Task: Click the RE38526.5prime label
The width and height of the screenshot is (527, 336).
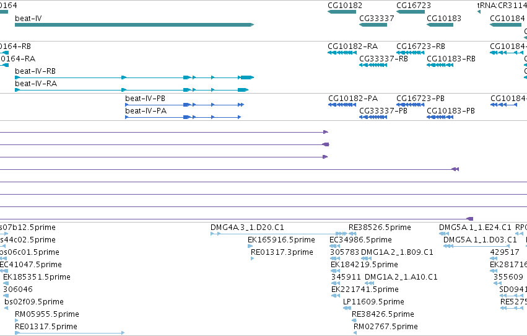Action: click(x=380, y=228)
